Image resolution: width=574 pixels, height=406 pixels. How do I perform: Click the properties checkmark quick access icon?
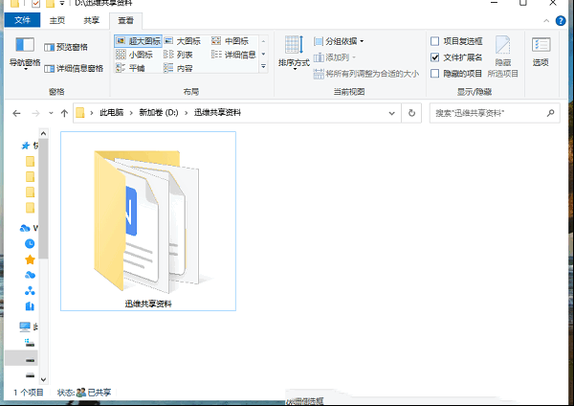[x=35, y=3]
